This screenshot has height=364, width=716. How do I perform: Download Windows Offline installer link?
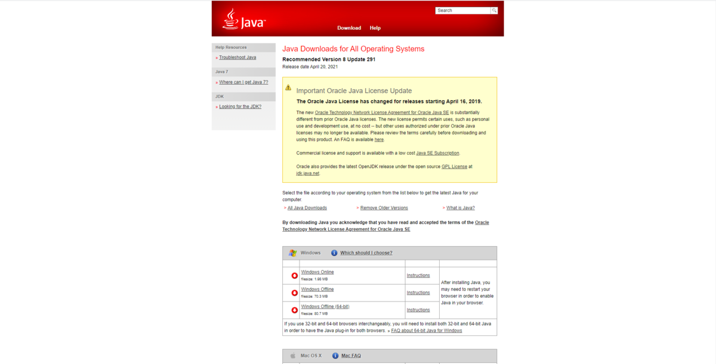tap(317, 290)
